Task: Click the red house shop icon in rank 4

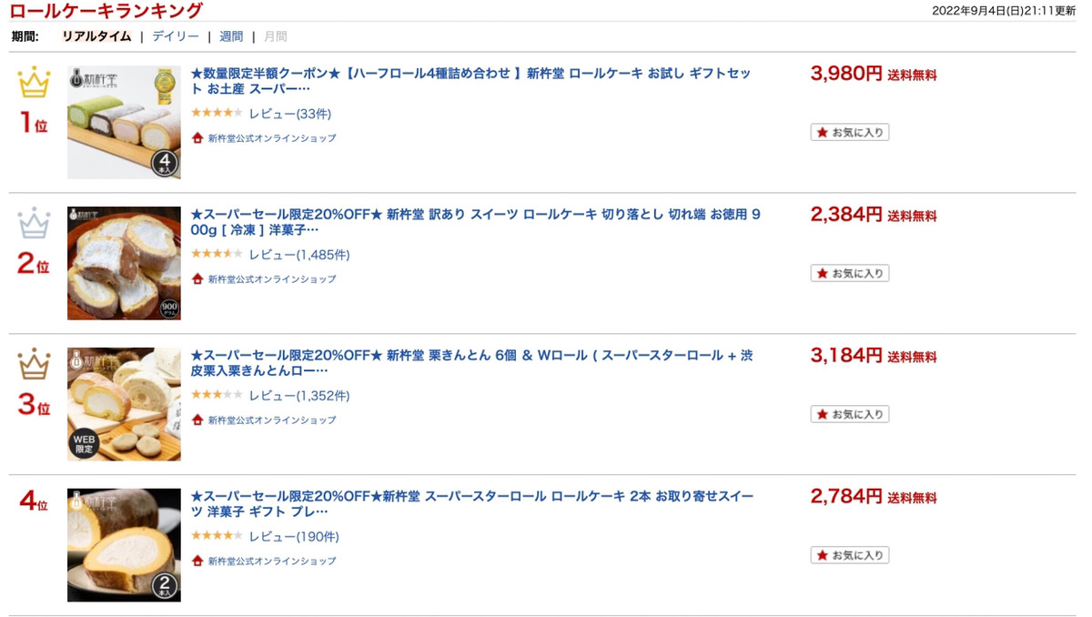Action: coord(197,561)
